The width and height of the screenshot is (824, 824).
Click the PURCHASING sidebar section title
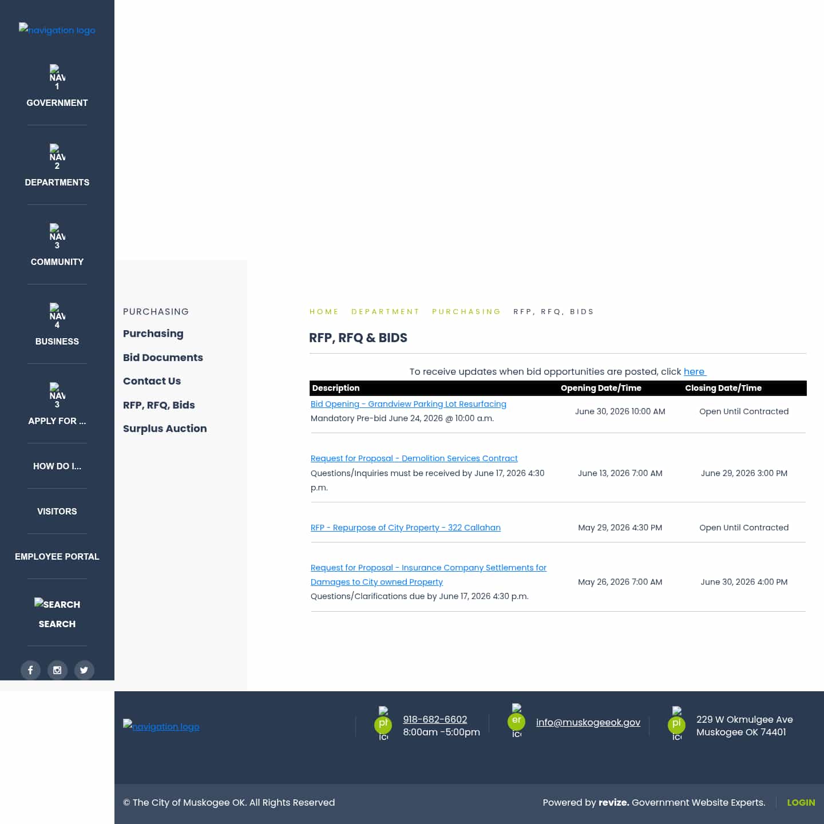156,312
